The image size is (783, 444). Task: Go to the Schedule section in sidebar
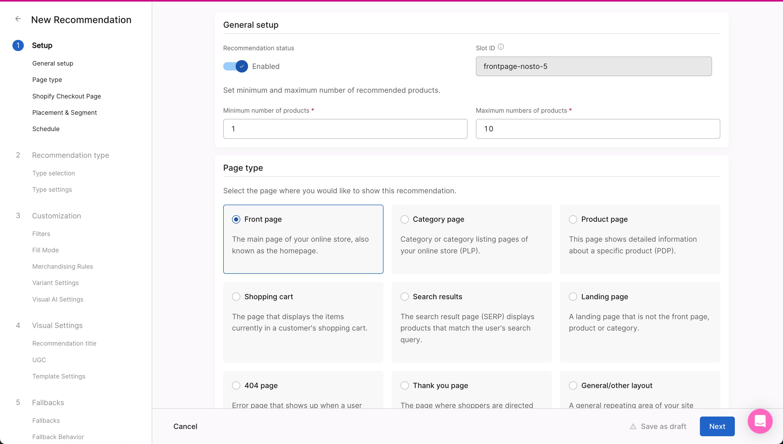(x=46, y=129)
